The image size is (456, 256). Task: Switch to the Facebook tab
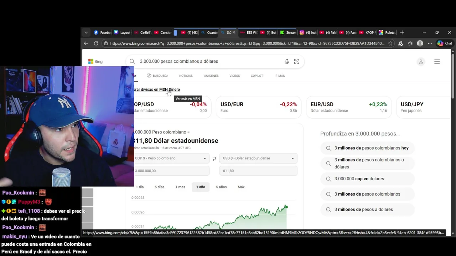coord(102,32)
